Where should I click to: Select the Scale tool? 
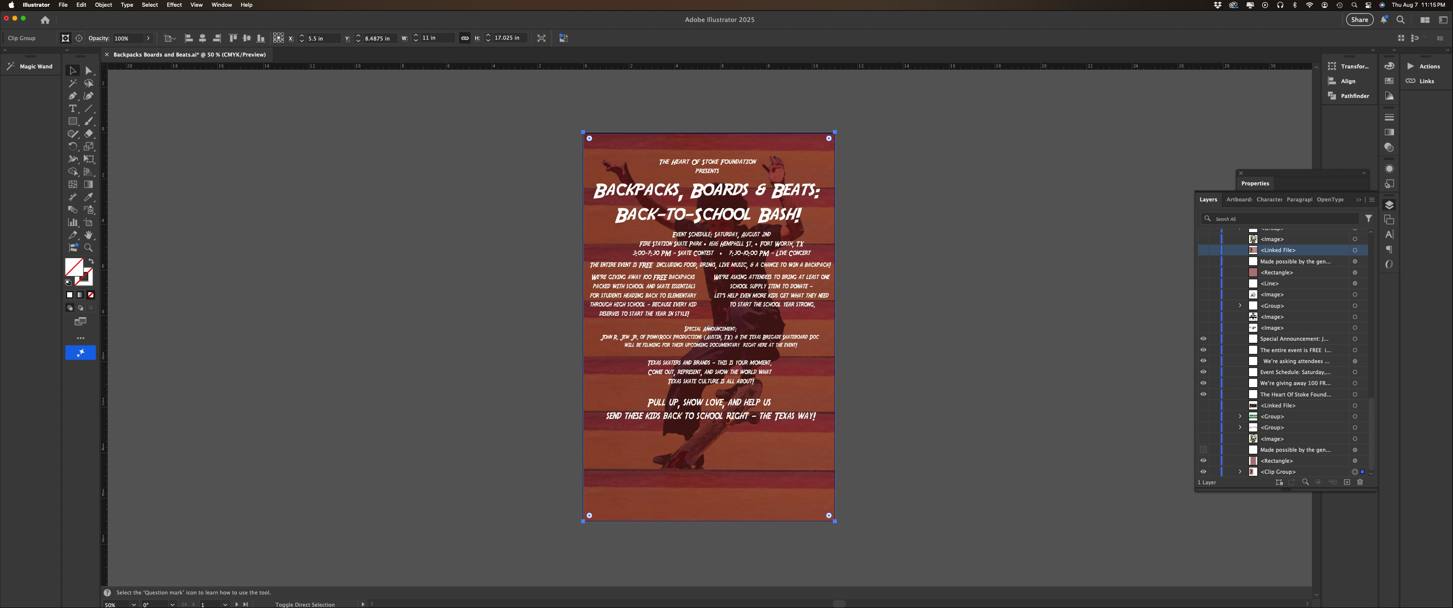(x=89, y=146)
